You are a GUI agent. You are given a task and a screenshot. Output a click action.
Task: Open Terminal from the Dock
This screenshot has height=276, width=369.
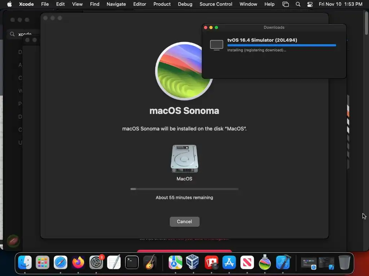click(132, 262)
